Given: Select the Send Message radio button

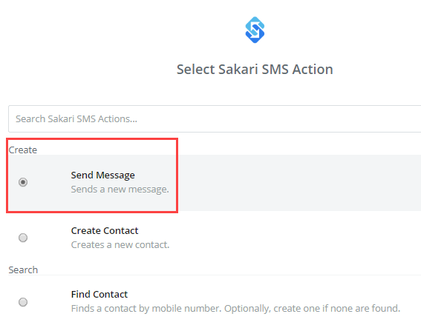Looking at the screenshot, I should pyautogui.click(x=23, y=182).
